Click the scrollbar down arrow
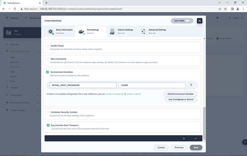The width and height of the screenshot is (247, 156). pos(204,141)
